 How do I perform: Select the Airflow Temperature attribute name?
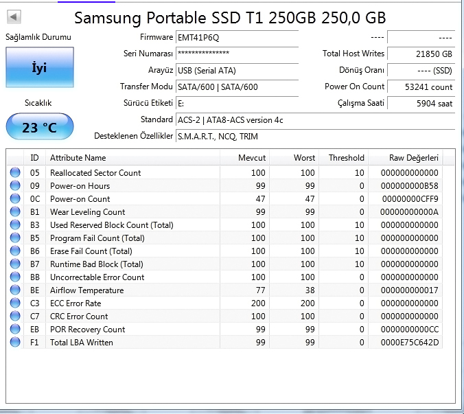coord(86,290)
